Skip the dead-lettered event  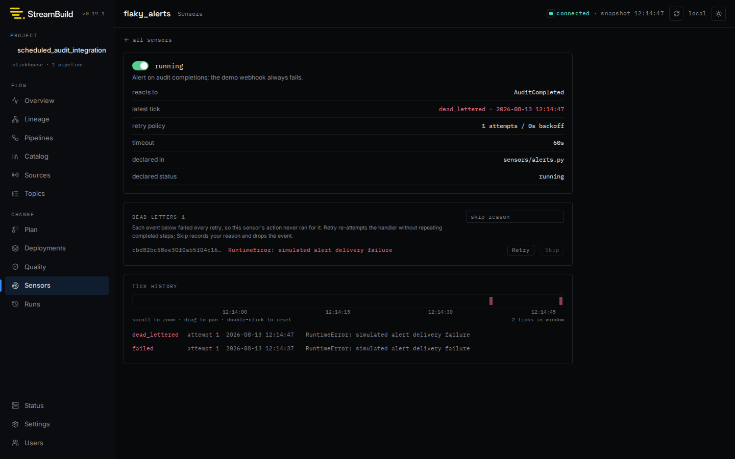552,250
